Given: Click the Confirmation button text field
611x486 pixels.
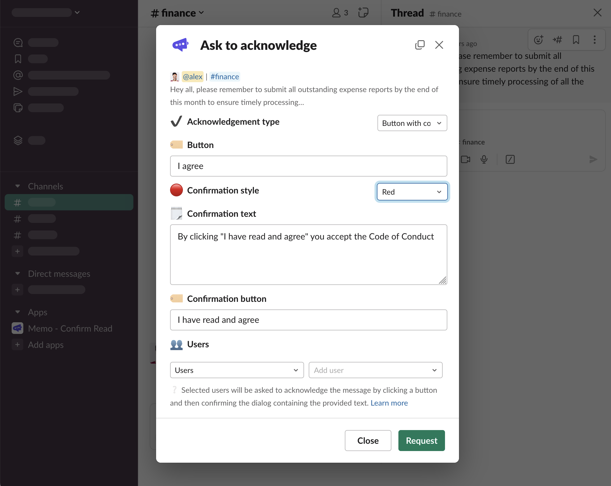Looking at the screenshot, I should tap(308, 320).
